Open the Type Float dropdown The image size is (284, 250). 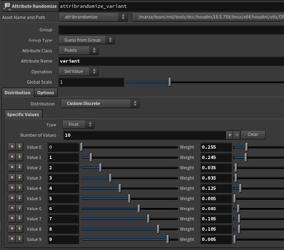pyautogui.click(x=78, y=124)
